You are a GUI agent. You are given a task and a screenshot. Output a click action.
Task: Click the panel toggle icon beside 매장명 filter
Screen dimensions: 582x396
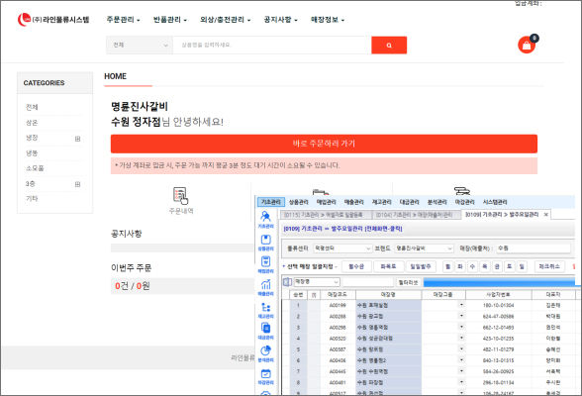click(288, 282)
